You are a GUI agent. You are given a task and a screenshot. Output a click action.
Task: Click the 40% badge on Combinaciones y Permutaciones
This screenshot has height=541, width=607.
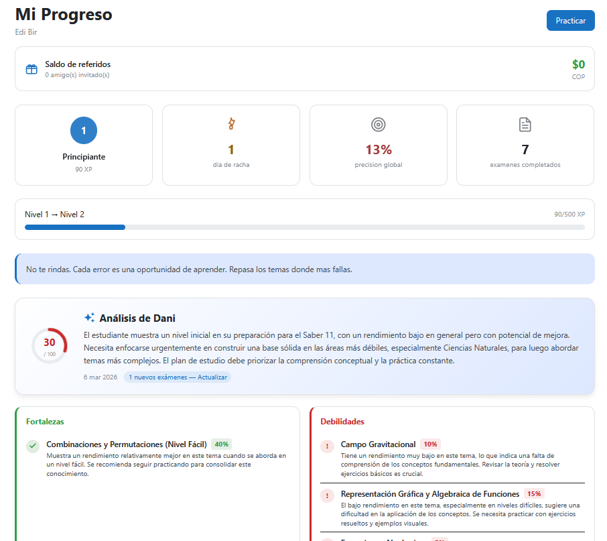pyautogui.click(x=222, y=444)
